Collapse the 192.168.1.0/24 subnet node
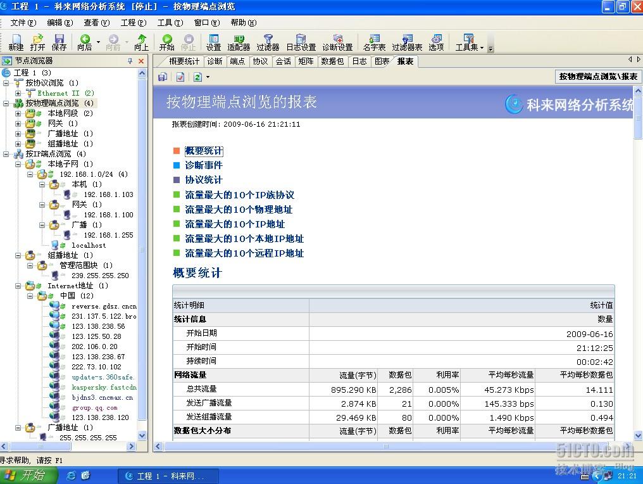 tap(30, 174)
